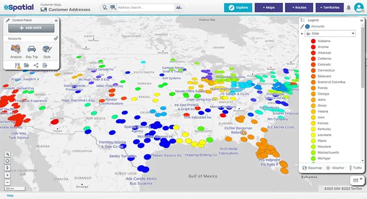
Task: Click the export icon in Control Panel
Action: tap(44, 66)
